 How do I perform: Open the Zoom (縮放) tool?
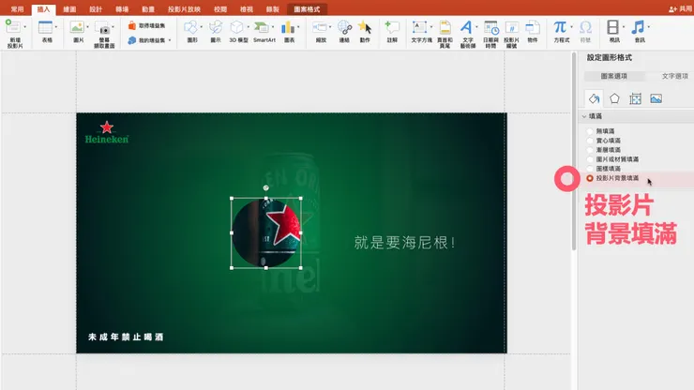click(321, 32)
